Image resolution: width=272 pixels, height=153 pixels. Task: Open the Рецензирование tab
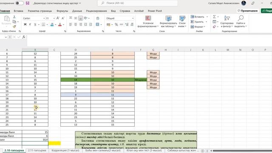click(96, 11)
